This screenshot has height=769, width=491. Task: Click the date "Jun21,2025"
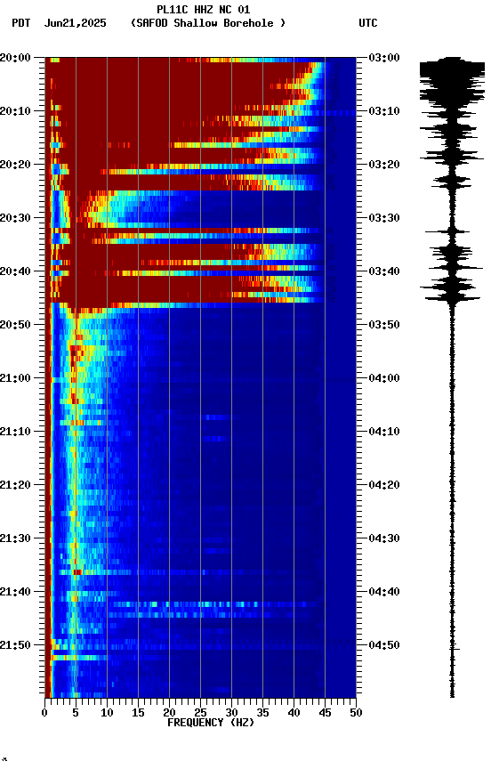(x=75, y=23)
